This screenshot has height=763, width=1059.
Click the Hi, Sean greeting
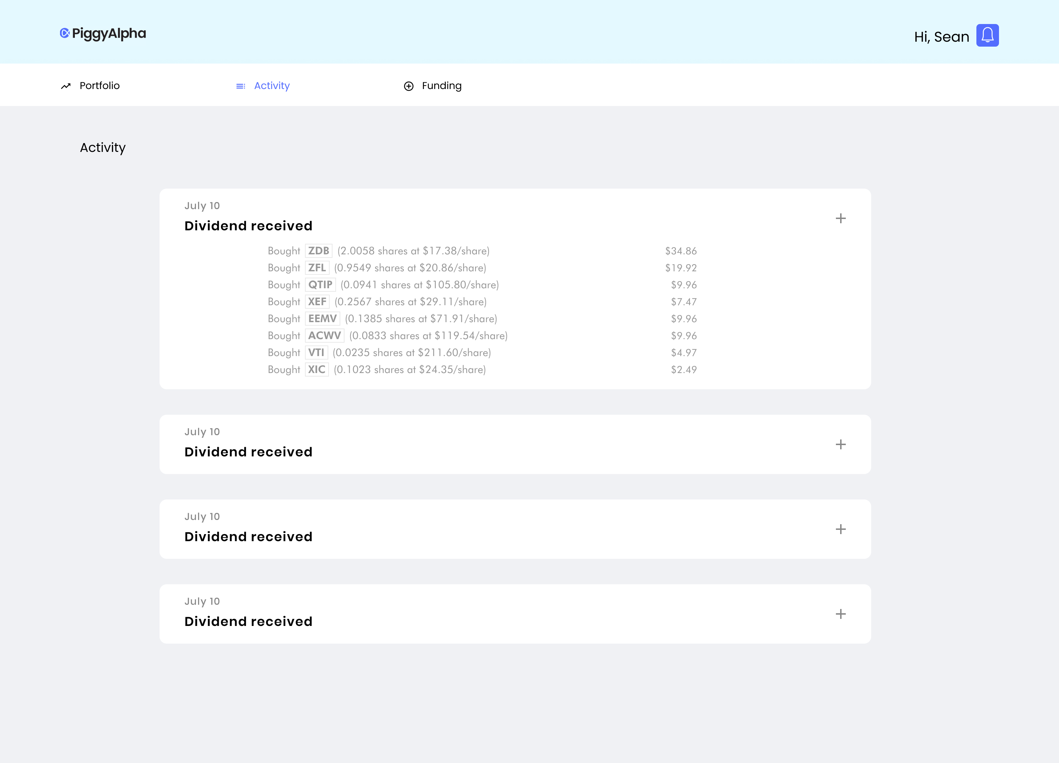pos(941,37)
